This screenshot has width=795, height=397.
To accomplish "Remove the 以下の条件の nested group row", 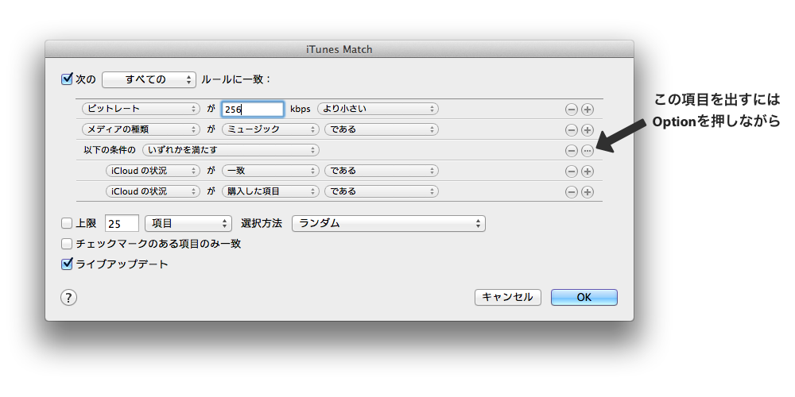I will pos(572,150).
